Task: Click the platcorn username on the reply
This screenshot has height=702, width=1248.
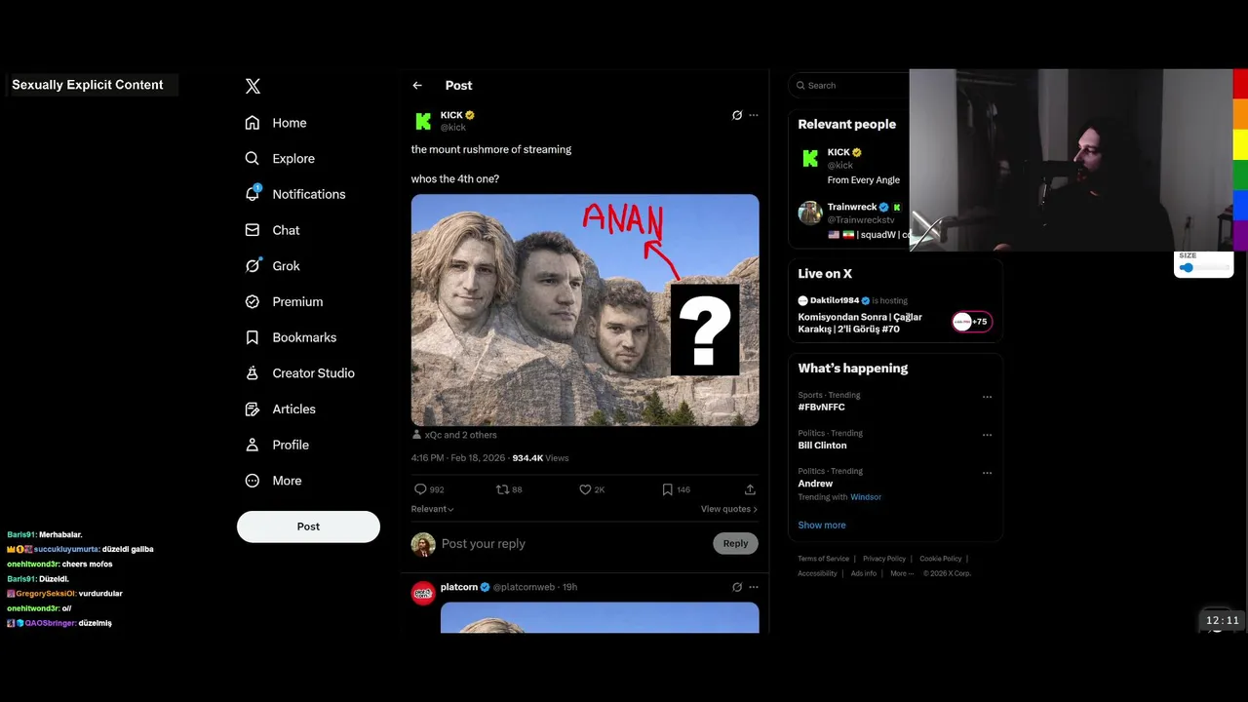Action: [459, 587]
